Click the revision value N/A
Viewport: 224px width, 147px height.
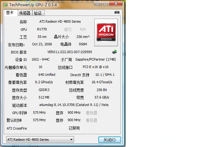tap(83, 30)
